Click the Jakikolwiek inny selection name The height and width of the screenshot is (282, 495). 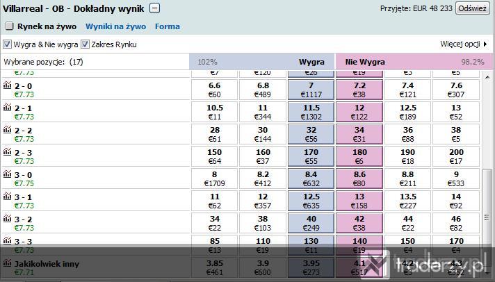(x=47, y=264)
